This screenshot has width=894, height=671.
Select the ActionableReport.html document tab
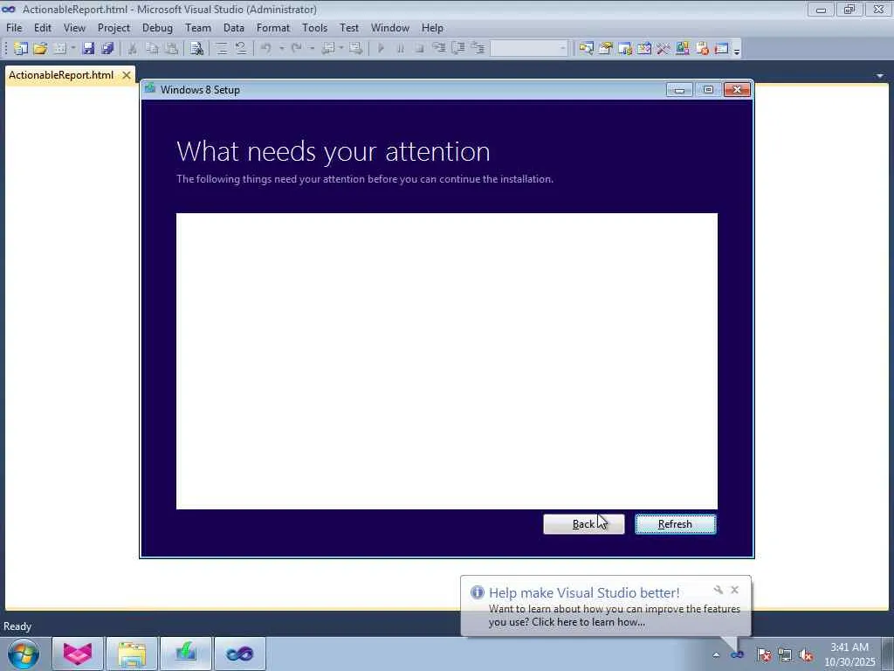point(61,75)
